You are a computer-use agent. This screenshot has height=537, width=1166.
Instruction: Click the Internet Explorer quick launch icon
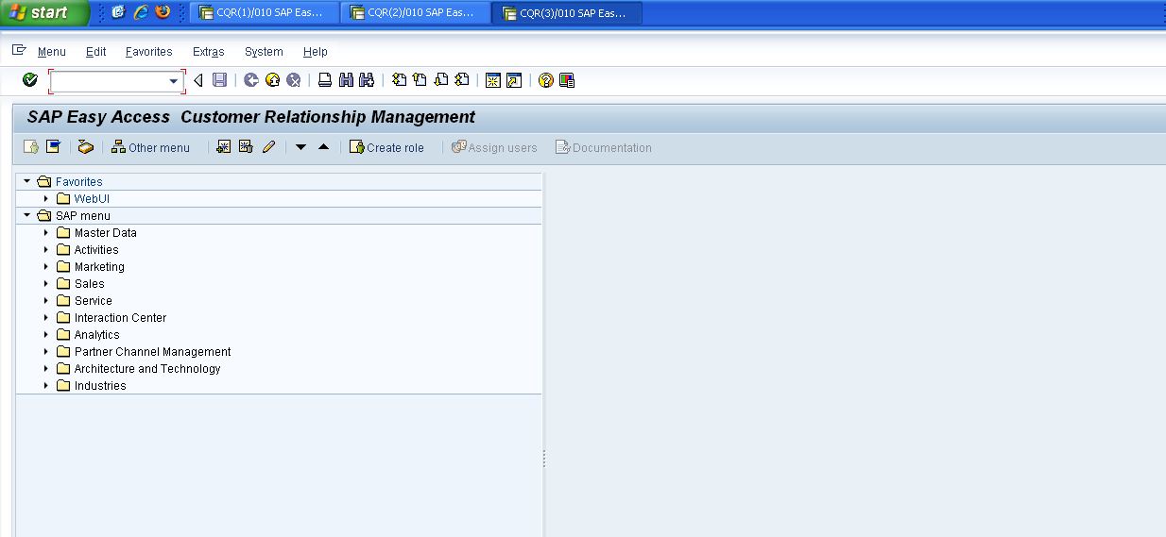click(x=141, y=12)
